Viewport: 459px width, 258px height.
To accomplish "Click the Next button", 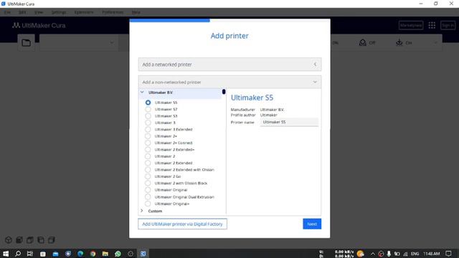I will coord(312,224).
